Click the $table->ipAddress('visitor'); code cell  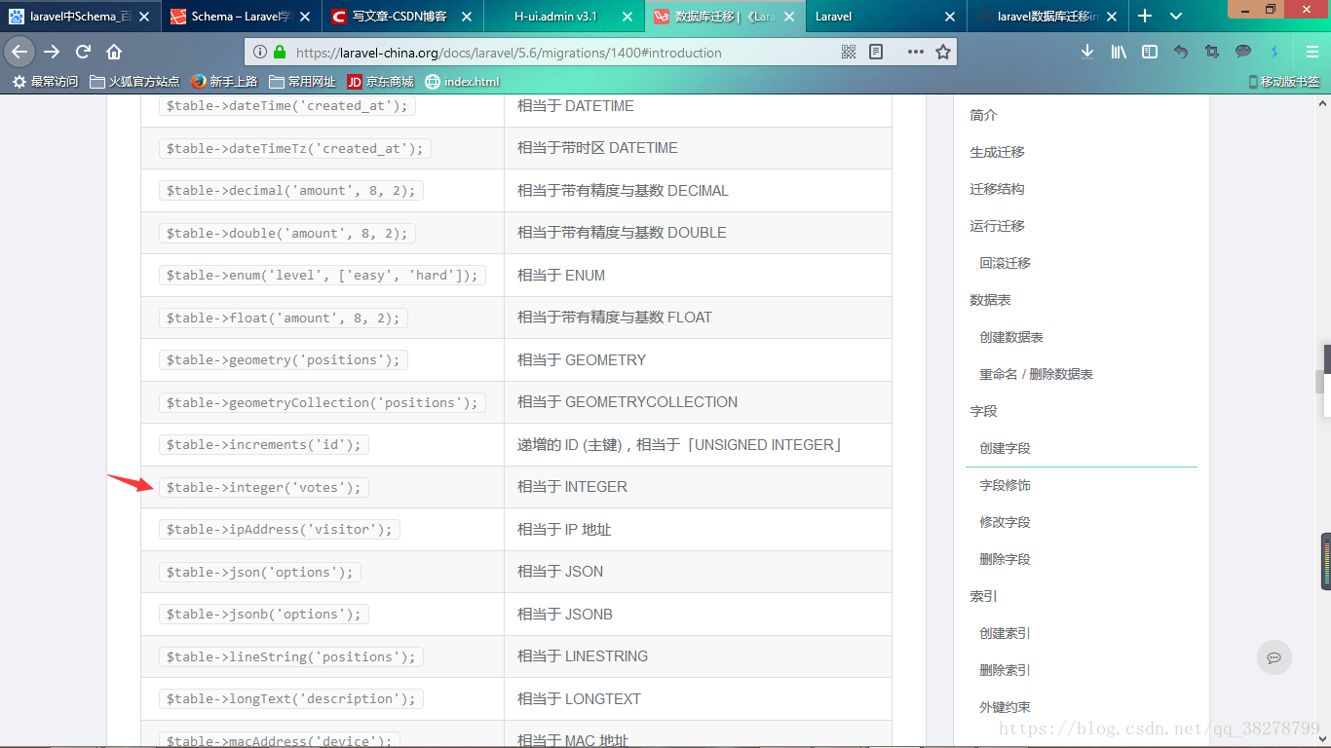280,530
